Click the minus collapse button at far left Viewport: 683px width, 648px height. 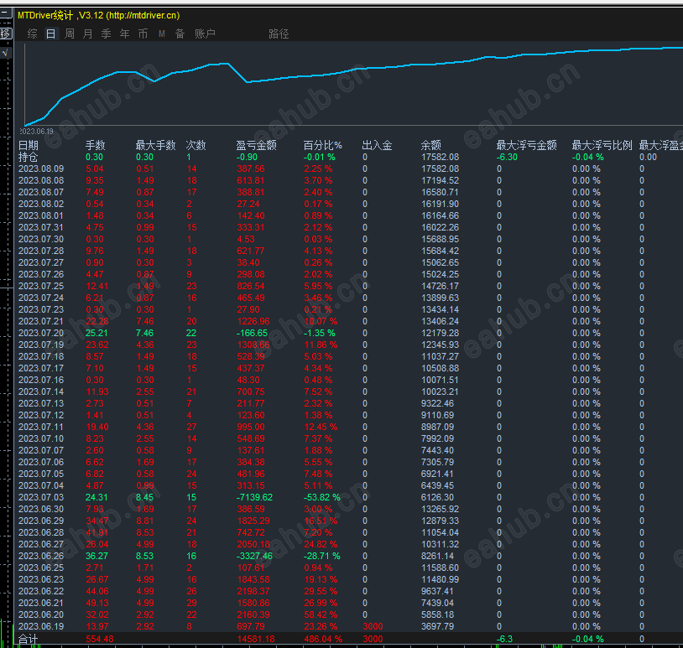tap(4, 13)
